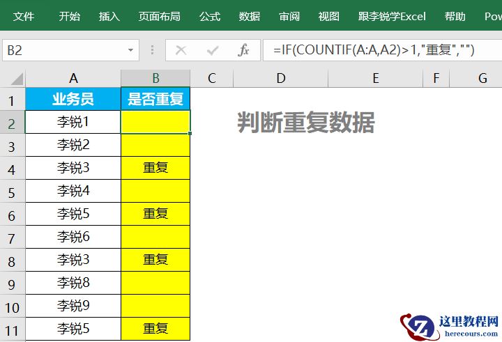Click the formula bar cancel X icon
This screenshot has width=502, height=342.
[181, 50]
